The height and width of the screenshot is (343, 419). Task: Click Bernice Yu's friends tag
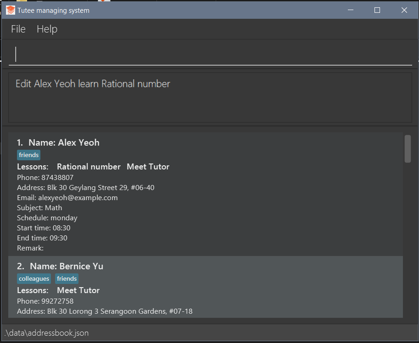[x=67, y=278]
